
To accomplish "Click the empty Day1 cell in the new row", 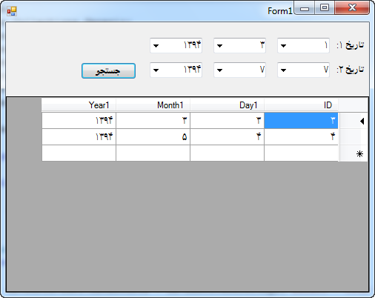I will (227, 153).
